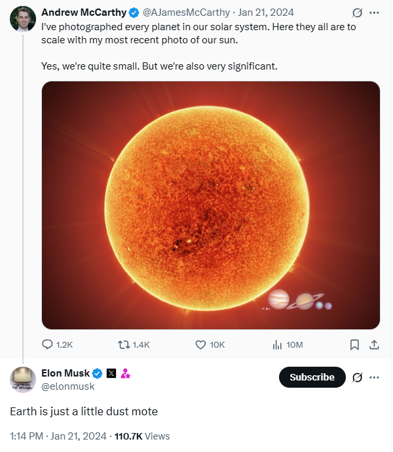This screenshot has height=452, width=393.
Task: Click the repost icon showing 1.4K
Action: pyautogui.click(x=122, y=344)
